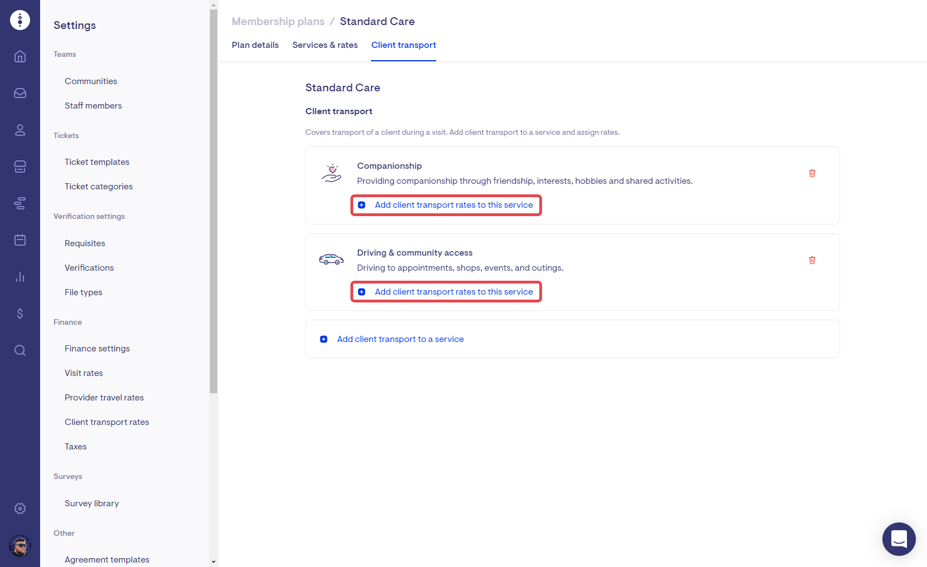Switch to the Plan details tab
The image size is (927, 567).
255,45
